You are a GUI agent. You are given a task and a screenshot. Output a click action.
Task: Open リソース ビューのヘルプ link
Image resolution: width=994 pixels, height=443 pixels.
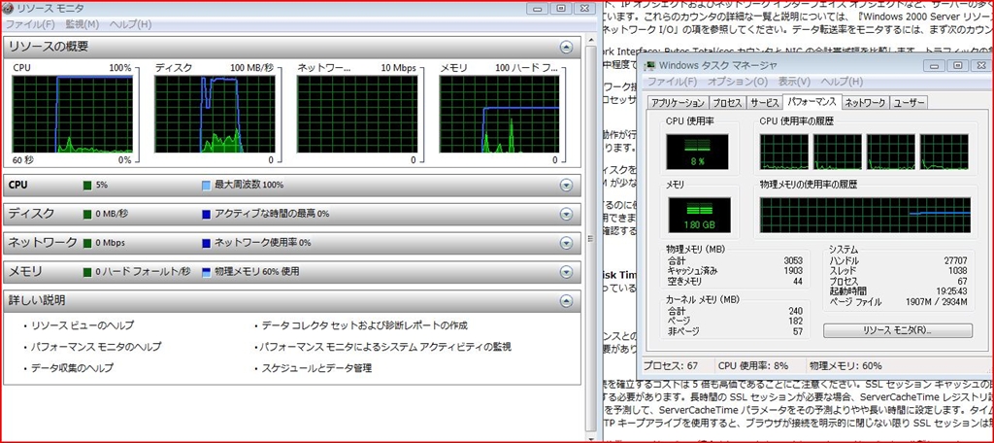83,325
